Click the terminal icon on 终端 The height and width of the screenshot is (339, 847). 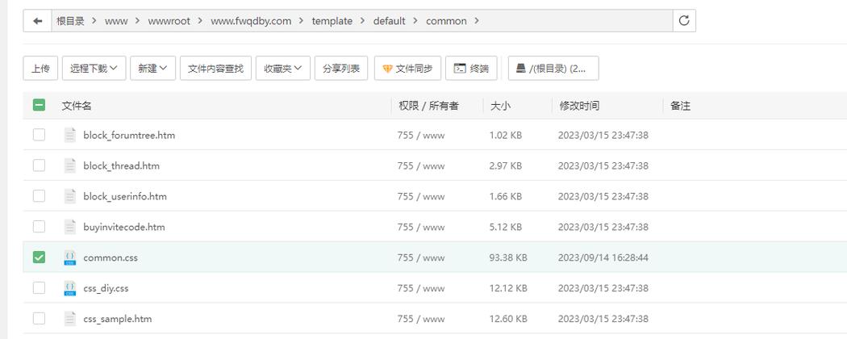point(460,68)
